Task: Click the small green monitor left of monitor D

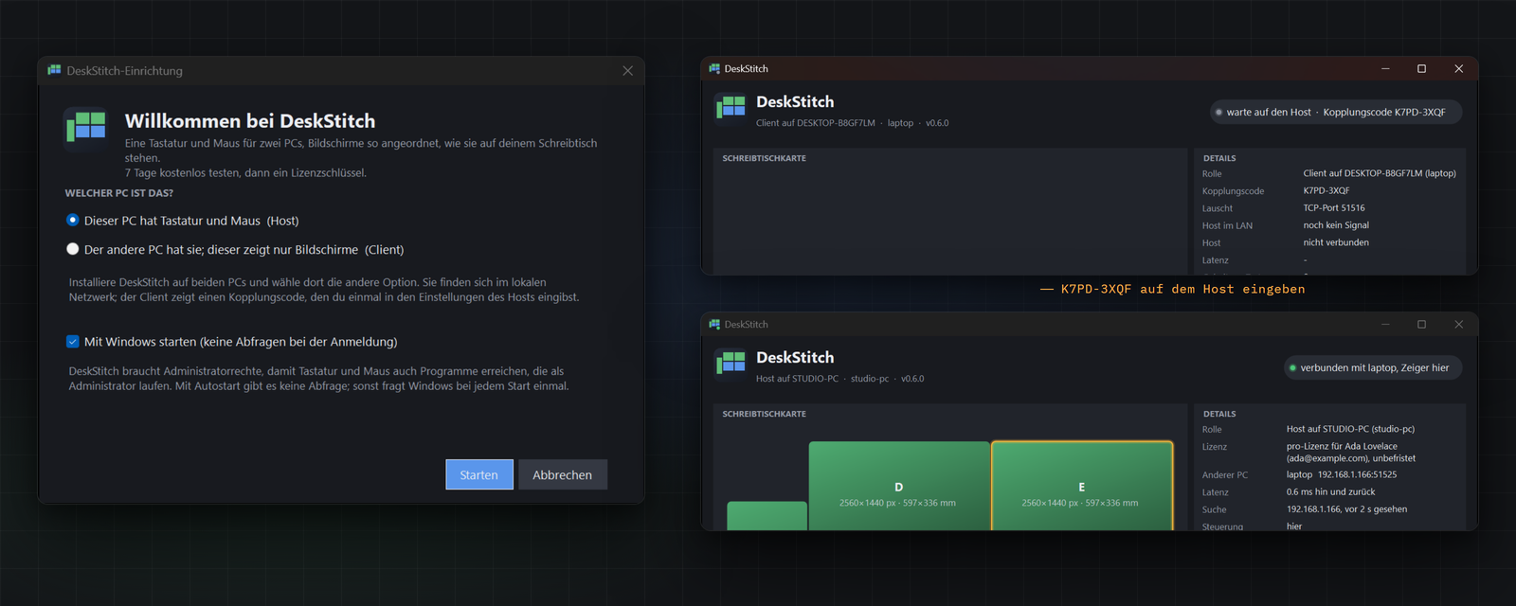Action: pos(767,516)
